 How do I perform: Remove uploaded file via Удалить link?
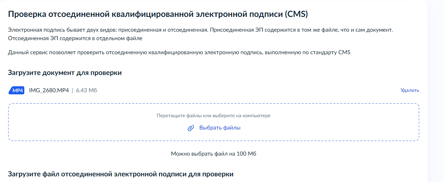point(410,90)
